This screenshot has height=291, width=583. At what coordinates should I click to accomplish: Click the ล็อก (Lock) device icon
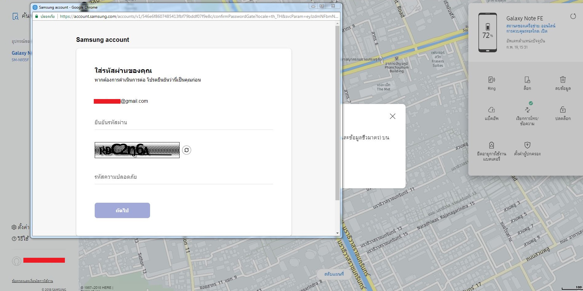coord(527,80)
